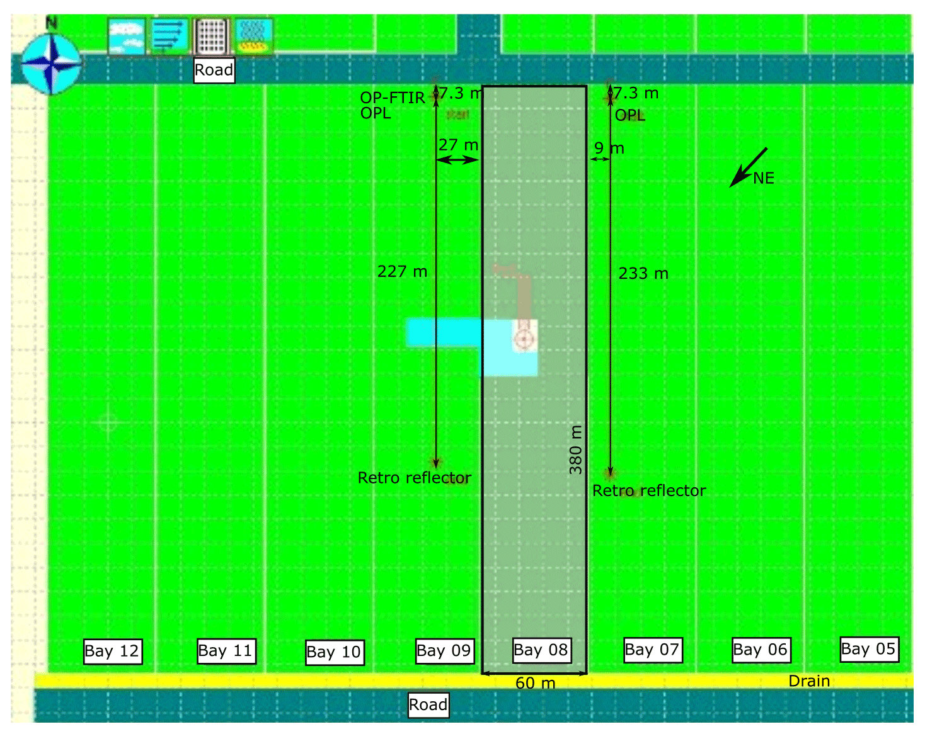Click the bottom Road label
Screen dimensions: 925x734
[428, 705]
